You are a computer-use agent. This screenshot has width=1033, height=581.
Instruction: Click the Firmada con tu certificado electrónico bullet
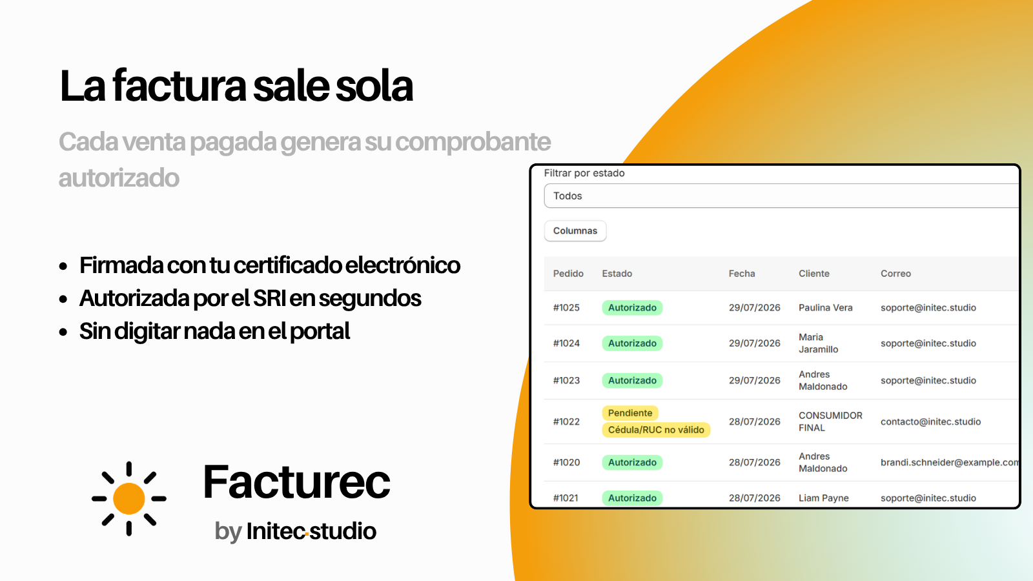tap(270, 265)
